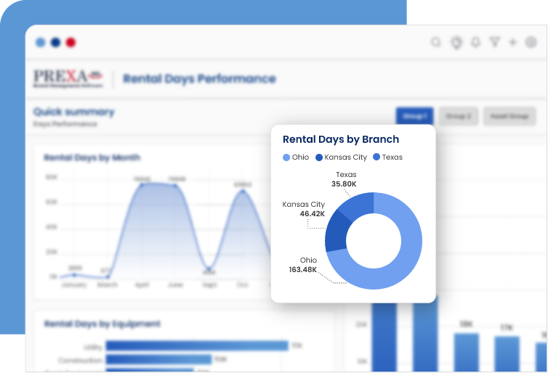Select the Group 1 tab
548x373 pixels.
point(414,116)
